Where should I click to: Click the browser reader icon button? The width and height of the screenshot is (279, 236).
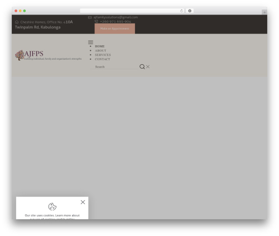coord(190,11)
